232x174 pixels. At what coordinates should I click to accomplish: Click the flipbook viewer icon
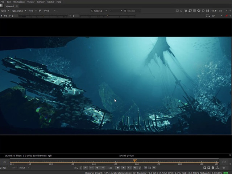(204, 167)
